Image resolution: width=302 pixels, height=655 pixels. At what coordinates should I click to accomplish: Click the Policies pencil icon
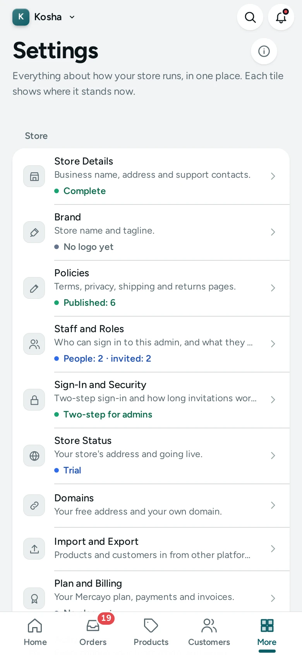(34, 288)
